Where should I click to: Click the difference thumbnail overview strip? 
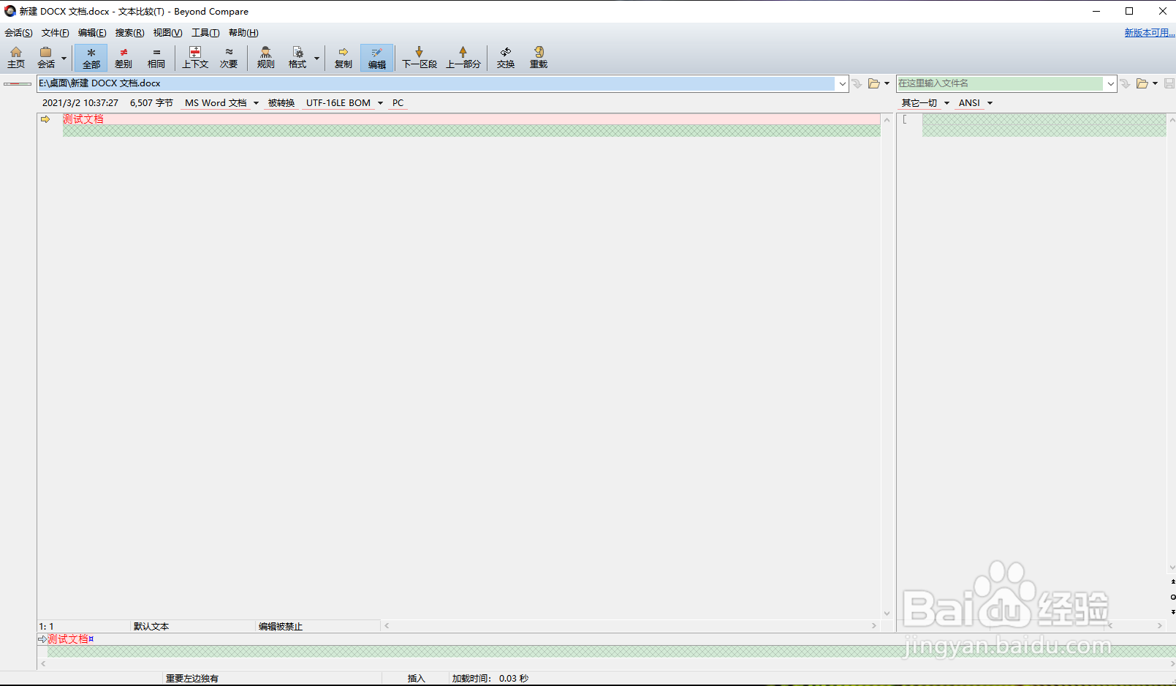point(18,84)
